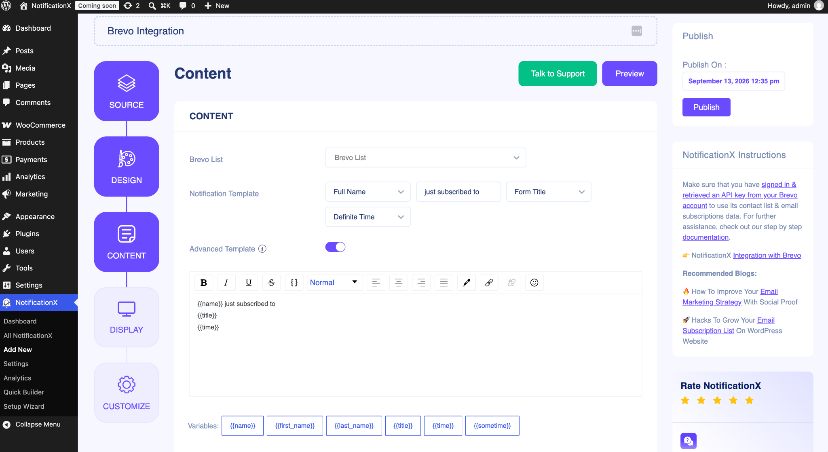Center align text in editor
The image size is (828, 452).
399,283
